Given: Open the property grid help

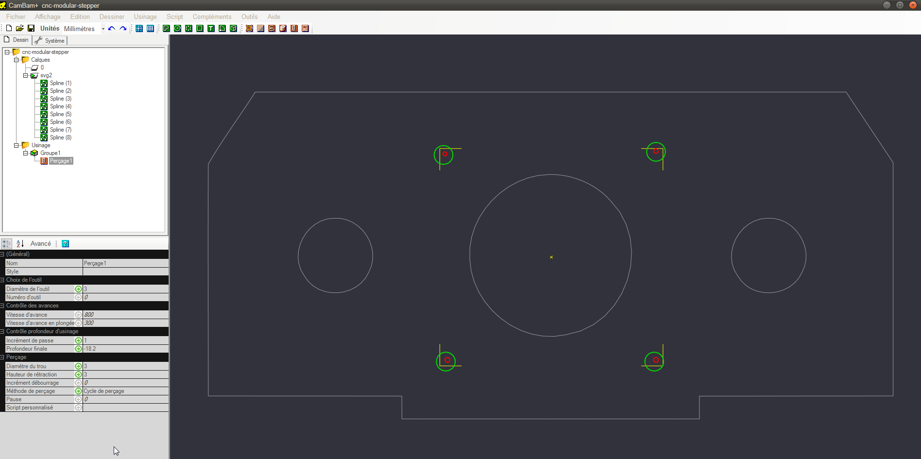Looking at the screenshot, I should coord(65,243).
